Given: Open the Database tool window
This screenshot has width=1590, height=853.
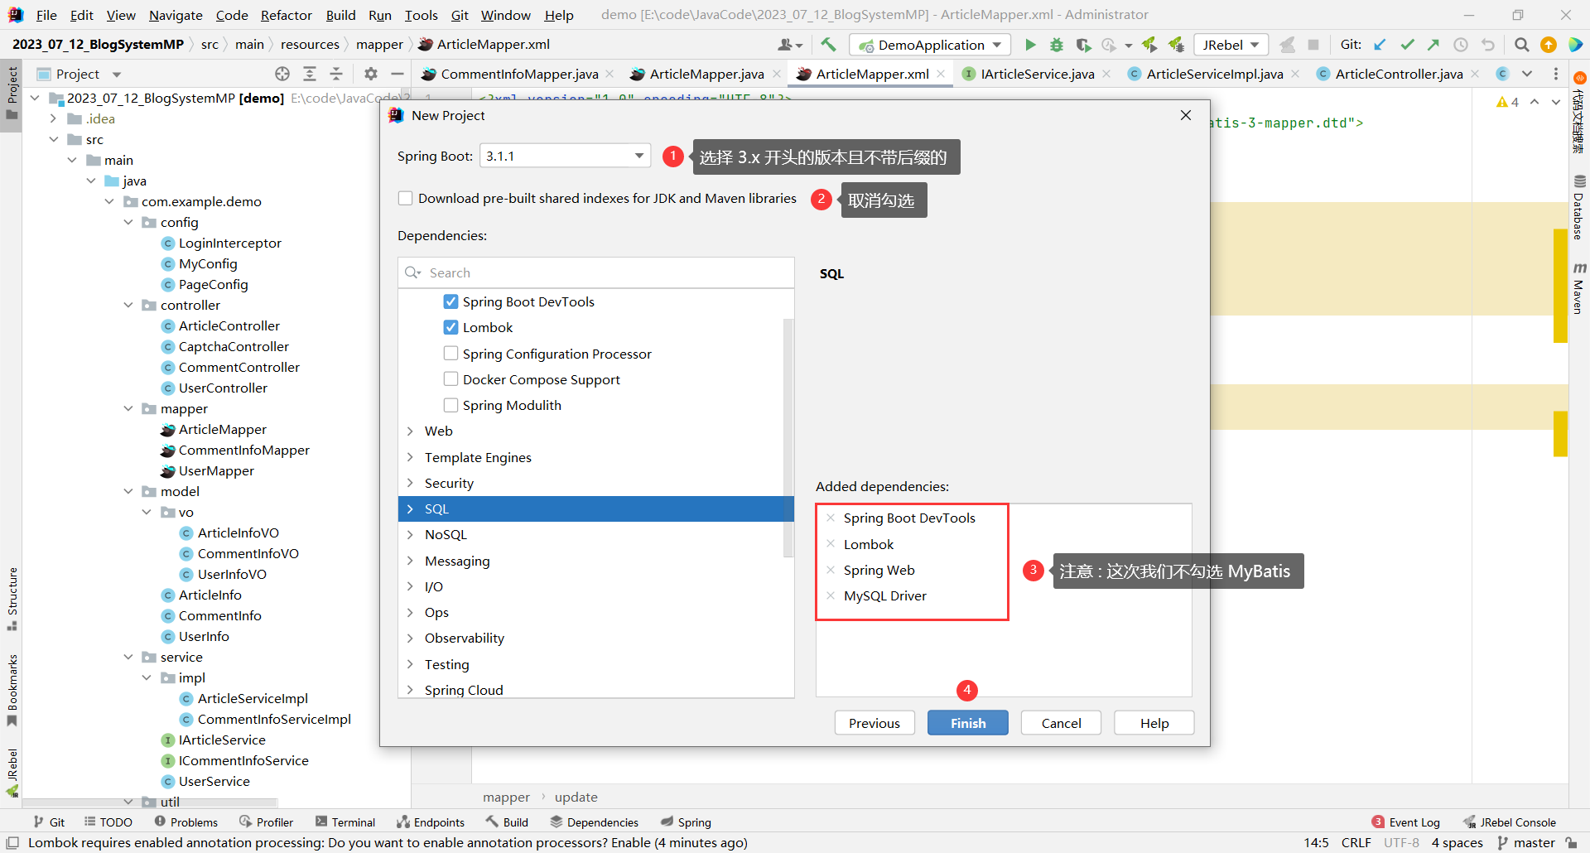Looking at the screenshot, I should [1579, 207].
